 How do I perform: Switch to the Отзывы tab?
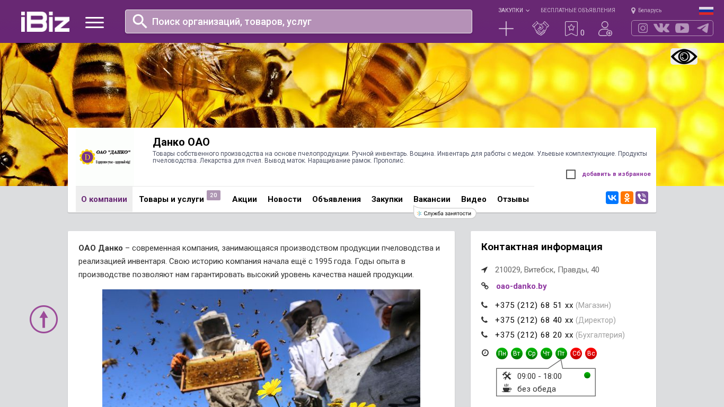tap(513, 199)
